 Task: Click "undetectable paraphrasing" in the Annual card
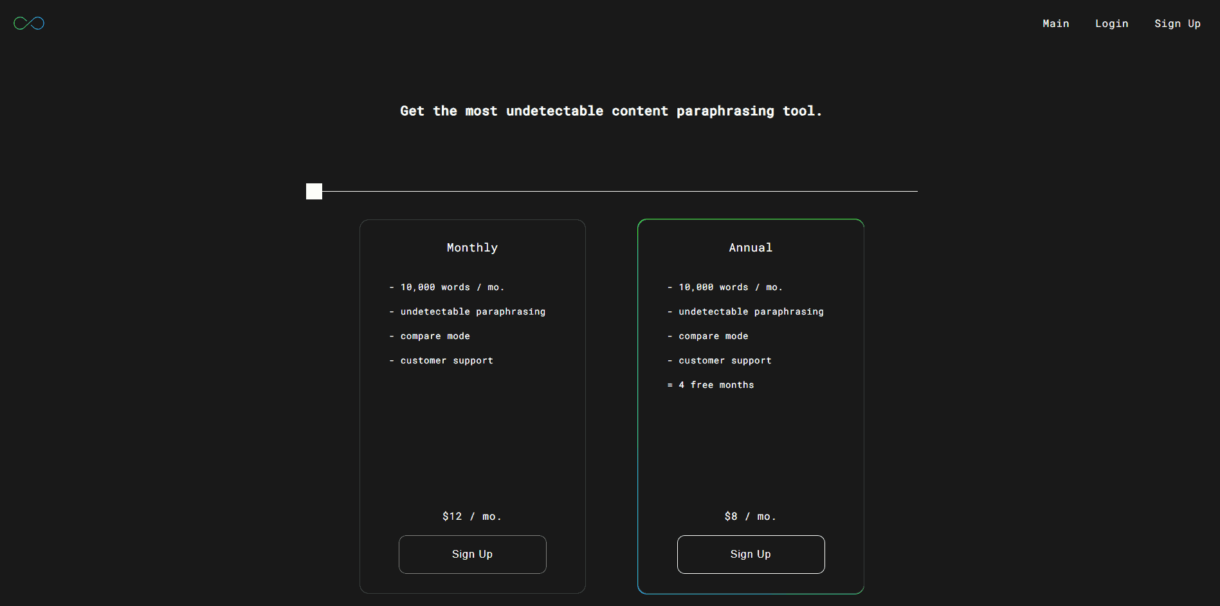coord(751,311)
